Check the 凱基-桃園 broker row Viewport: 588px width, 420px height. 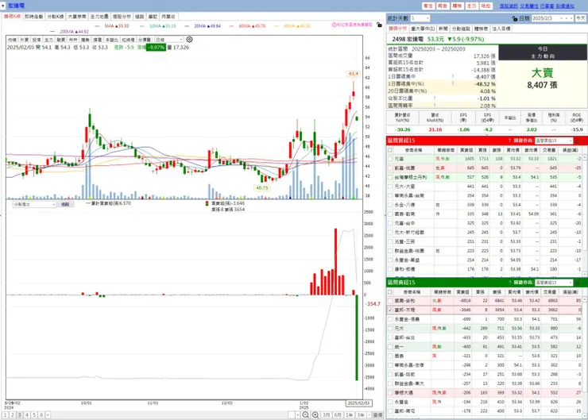(x=390, y=168)
